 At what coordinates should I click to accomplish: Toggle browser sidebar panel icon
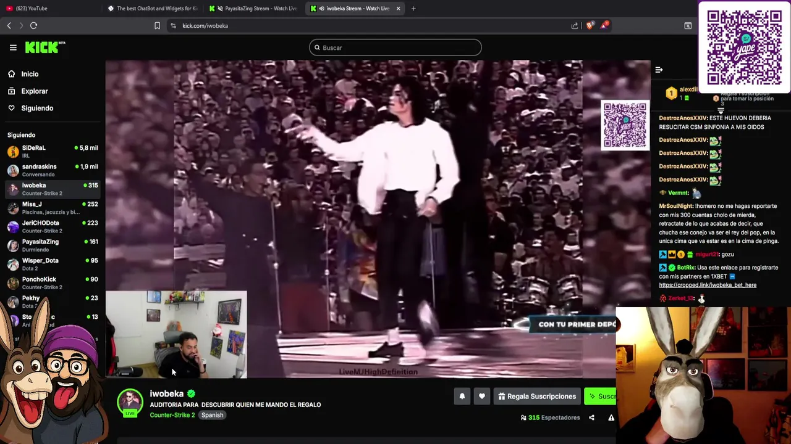click(x=688, y=26)
